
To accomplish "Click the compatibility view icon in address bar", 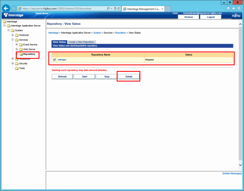I will [115, 9].
